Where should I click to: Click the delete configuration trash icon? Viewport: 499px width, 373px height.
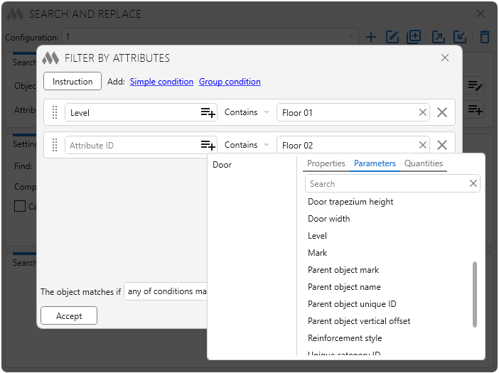(485, 37)
